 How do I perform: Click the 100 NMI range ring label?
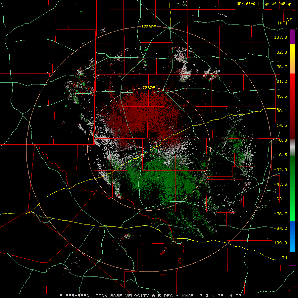(149, 26)
